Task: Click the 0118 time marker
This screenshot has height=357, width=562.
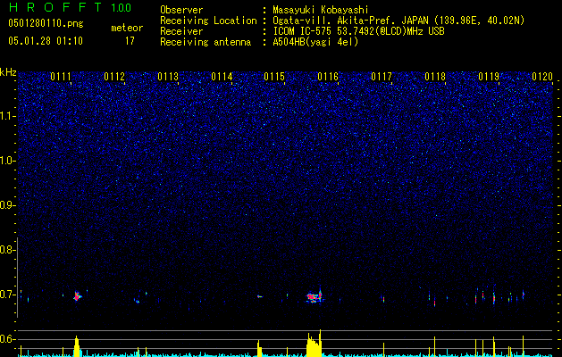Action: coord(435,77)
